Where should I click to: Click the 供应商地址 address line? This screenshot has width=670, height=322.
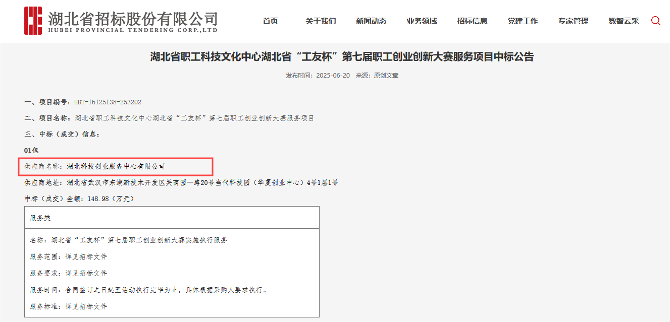tap(181, 182)
